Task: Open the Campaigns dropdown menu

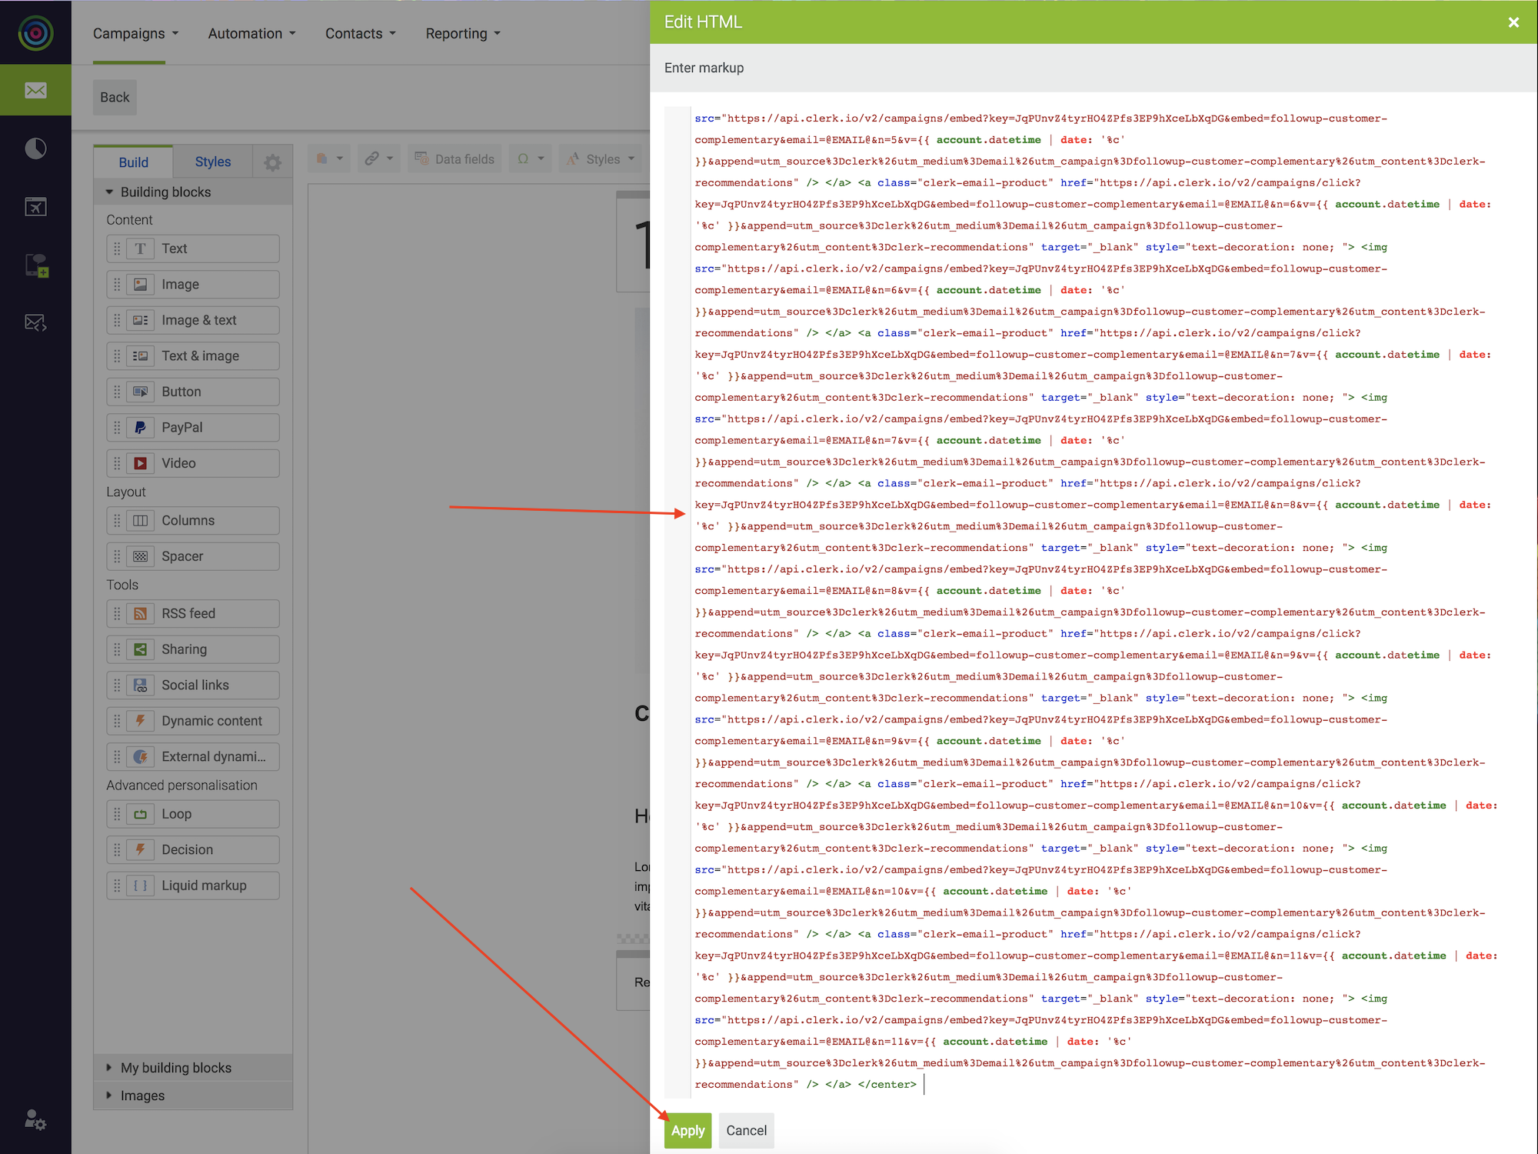Action: (x=135, y=34)
